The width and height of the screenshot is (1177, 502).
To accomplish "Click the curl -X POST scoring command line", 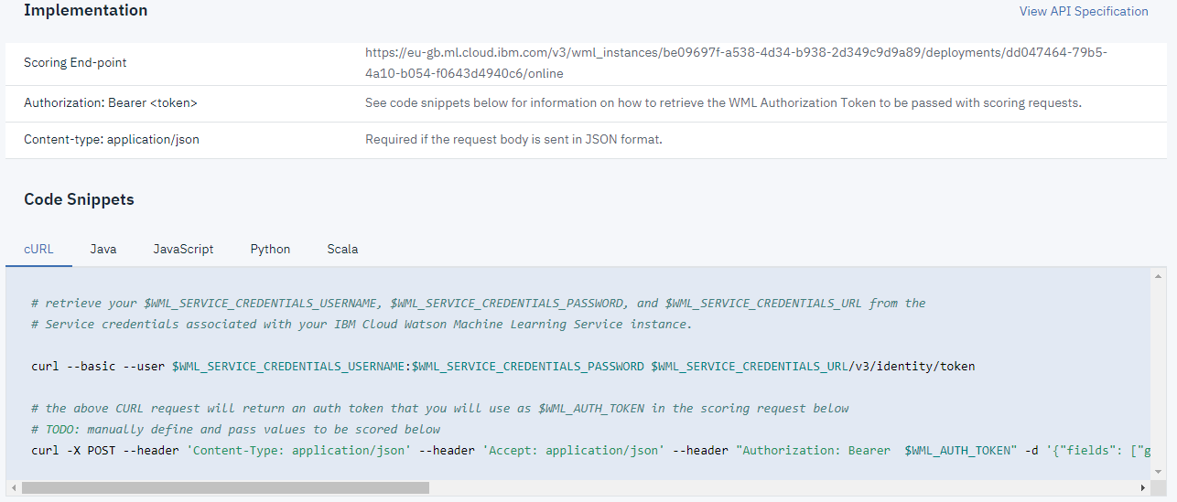I will (586, 450).
